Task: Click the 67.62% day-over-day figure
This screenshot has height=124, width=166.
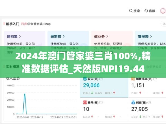Action: 98,93
